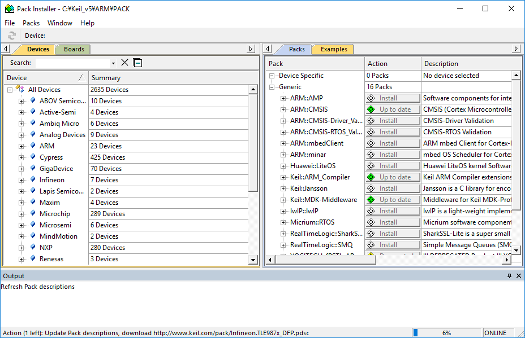Click the refresh pack descriptions toolbar icon

pyautogui.click(x=12, y=36)
